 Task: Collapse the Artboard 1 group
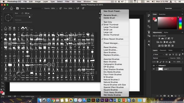[156, 66]
